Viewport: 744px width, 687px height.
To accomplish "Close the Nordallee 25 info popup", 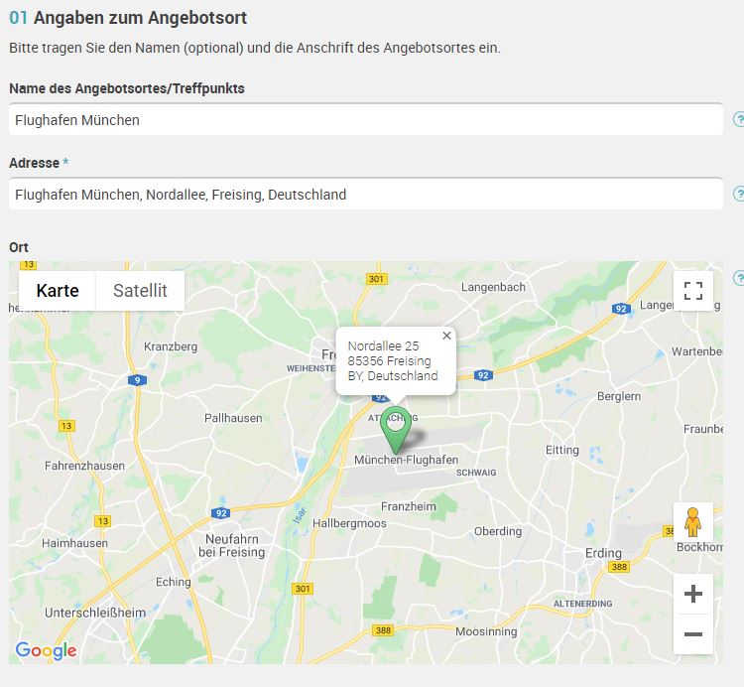I will [446, 336].
